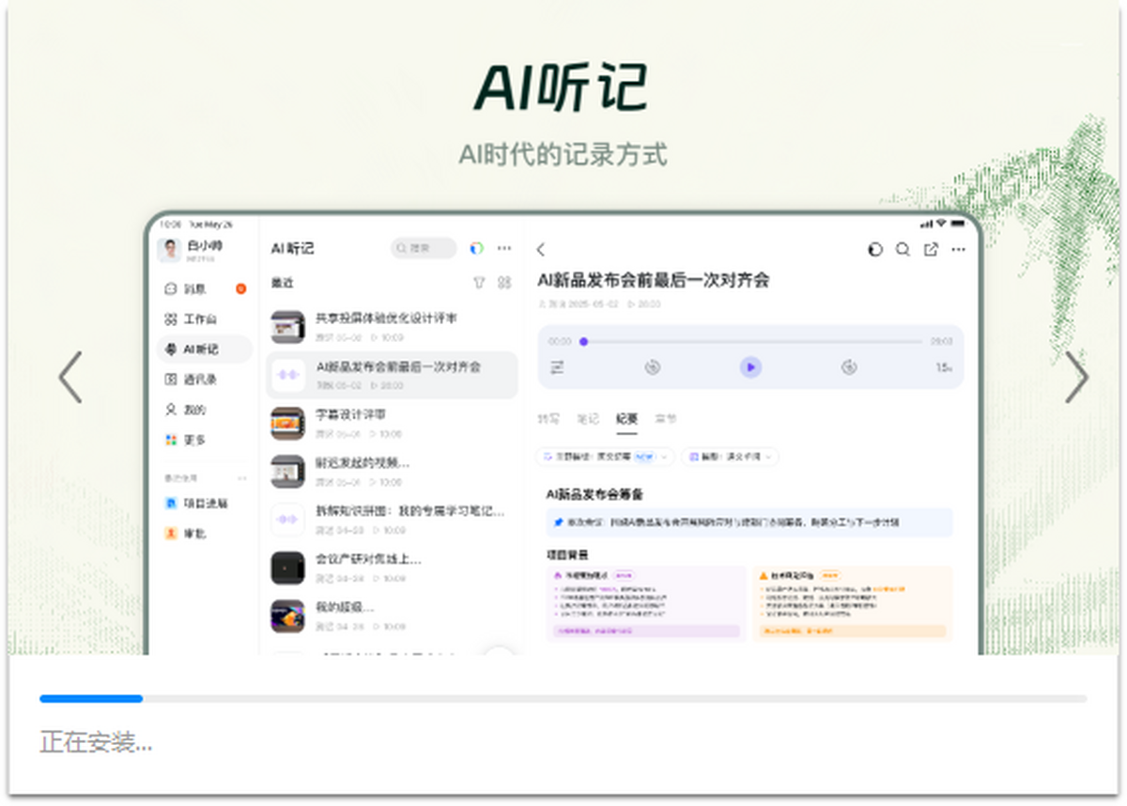
Task: Click the forward 15 seconds icon
Action: coord(849,367)
